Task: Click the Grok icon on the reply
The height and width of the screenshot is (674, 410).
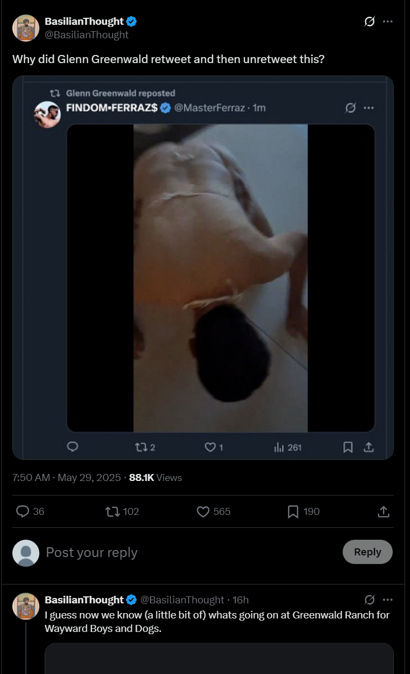Action: tap(370, 600)
